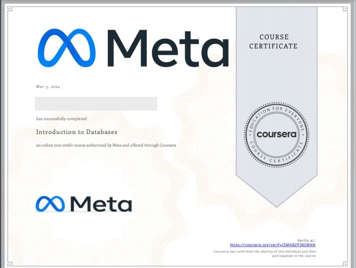Viewport: 356px width, 268px height.
Task: Select the 'COURSE CERTIFICATE' heading text
Action: point(274,41)
